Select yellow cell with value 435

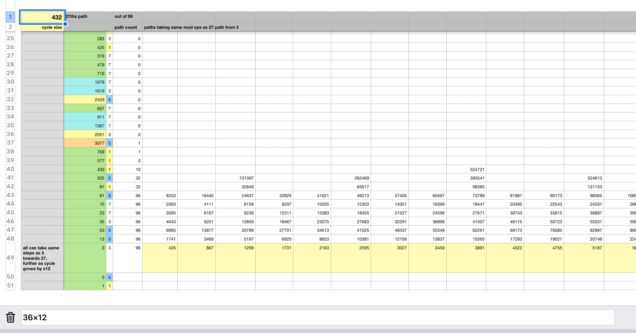[160, 257]
